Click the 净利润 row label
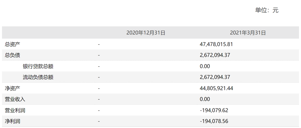 [13, 122]
